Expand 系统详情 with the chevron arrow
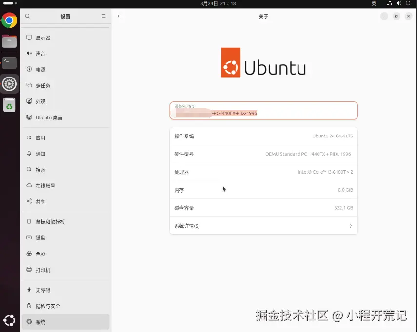Image resolution: width=417 pixels, height=332 pixels. [351, 226]
